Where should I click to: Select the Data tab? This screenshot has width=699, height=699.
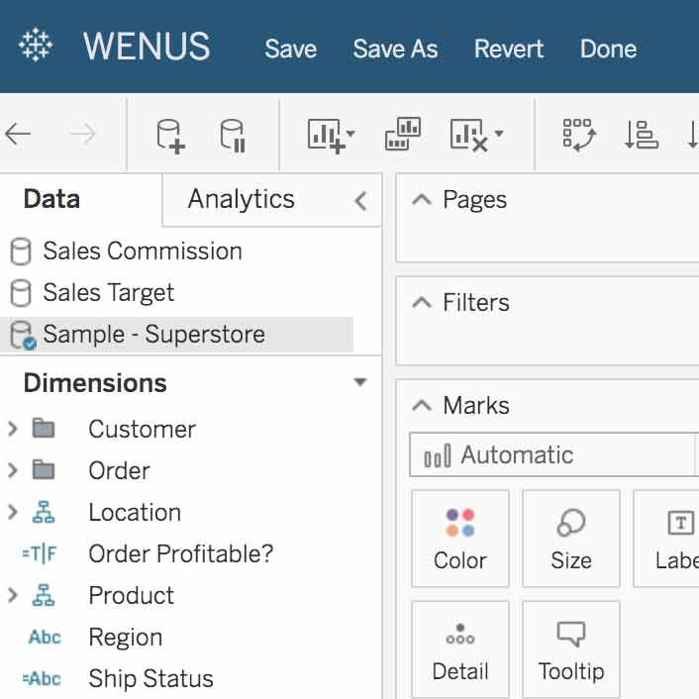tap(51, 200)
